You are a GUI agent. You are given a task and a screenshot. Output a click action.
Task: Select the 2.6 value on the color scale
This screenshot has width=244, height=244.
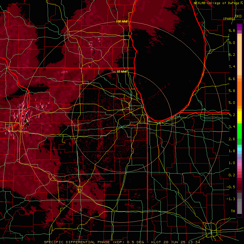(232, 139)
